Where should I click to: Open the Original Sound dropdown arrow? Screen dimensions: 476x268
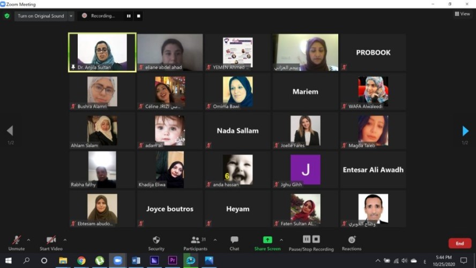tap(71, 16)
